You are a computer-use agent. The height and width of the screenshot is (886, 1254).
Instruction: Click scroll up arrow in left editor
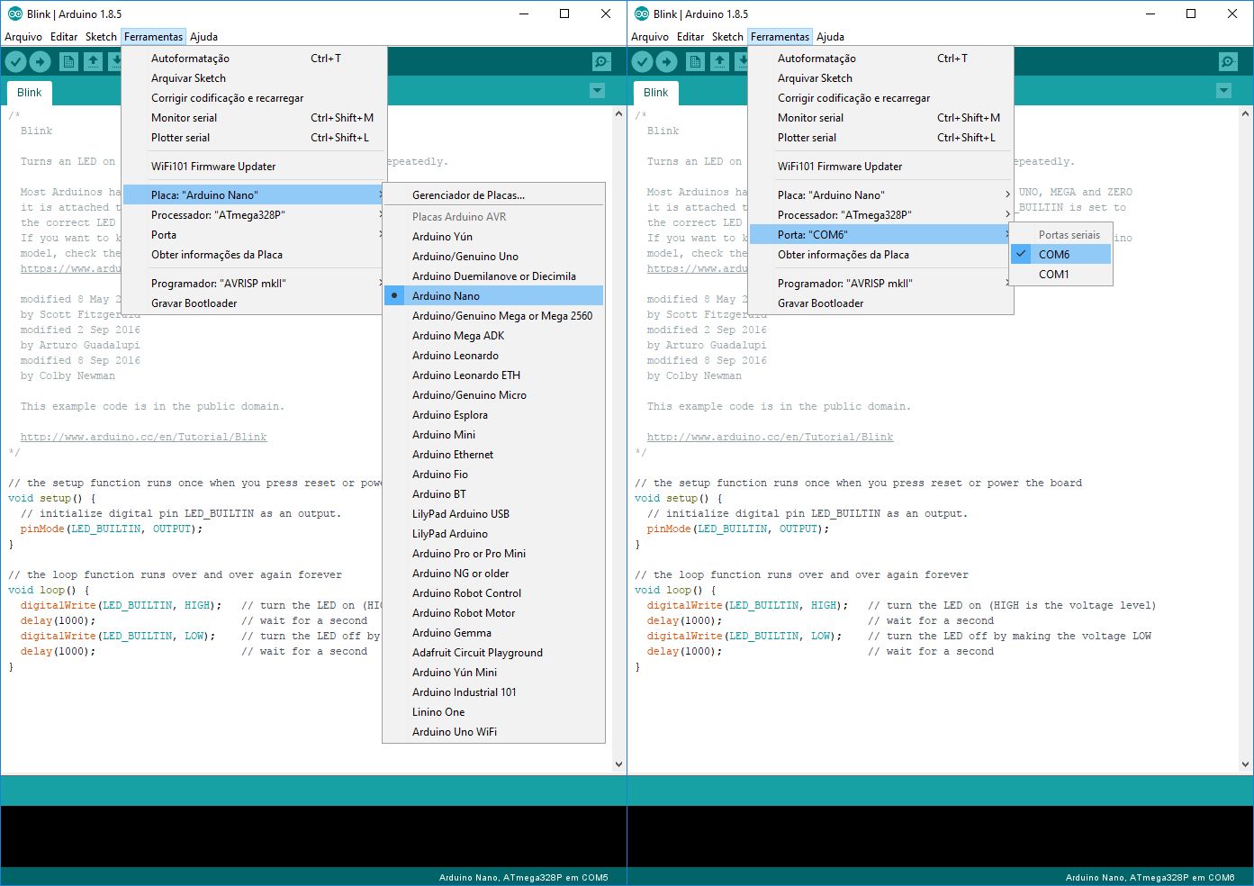coord(618,114)
